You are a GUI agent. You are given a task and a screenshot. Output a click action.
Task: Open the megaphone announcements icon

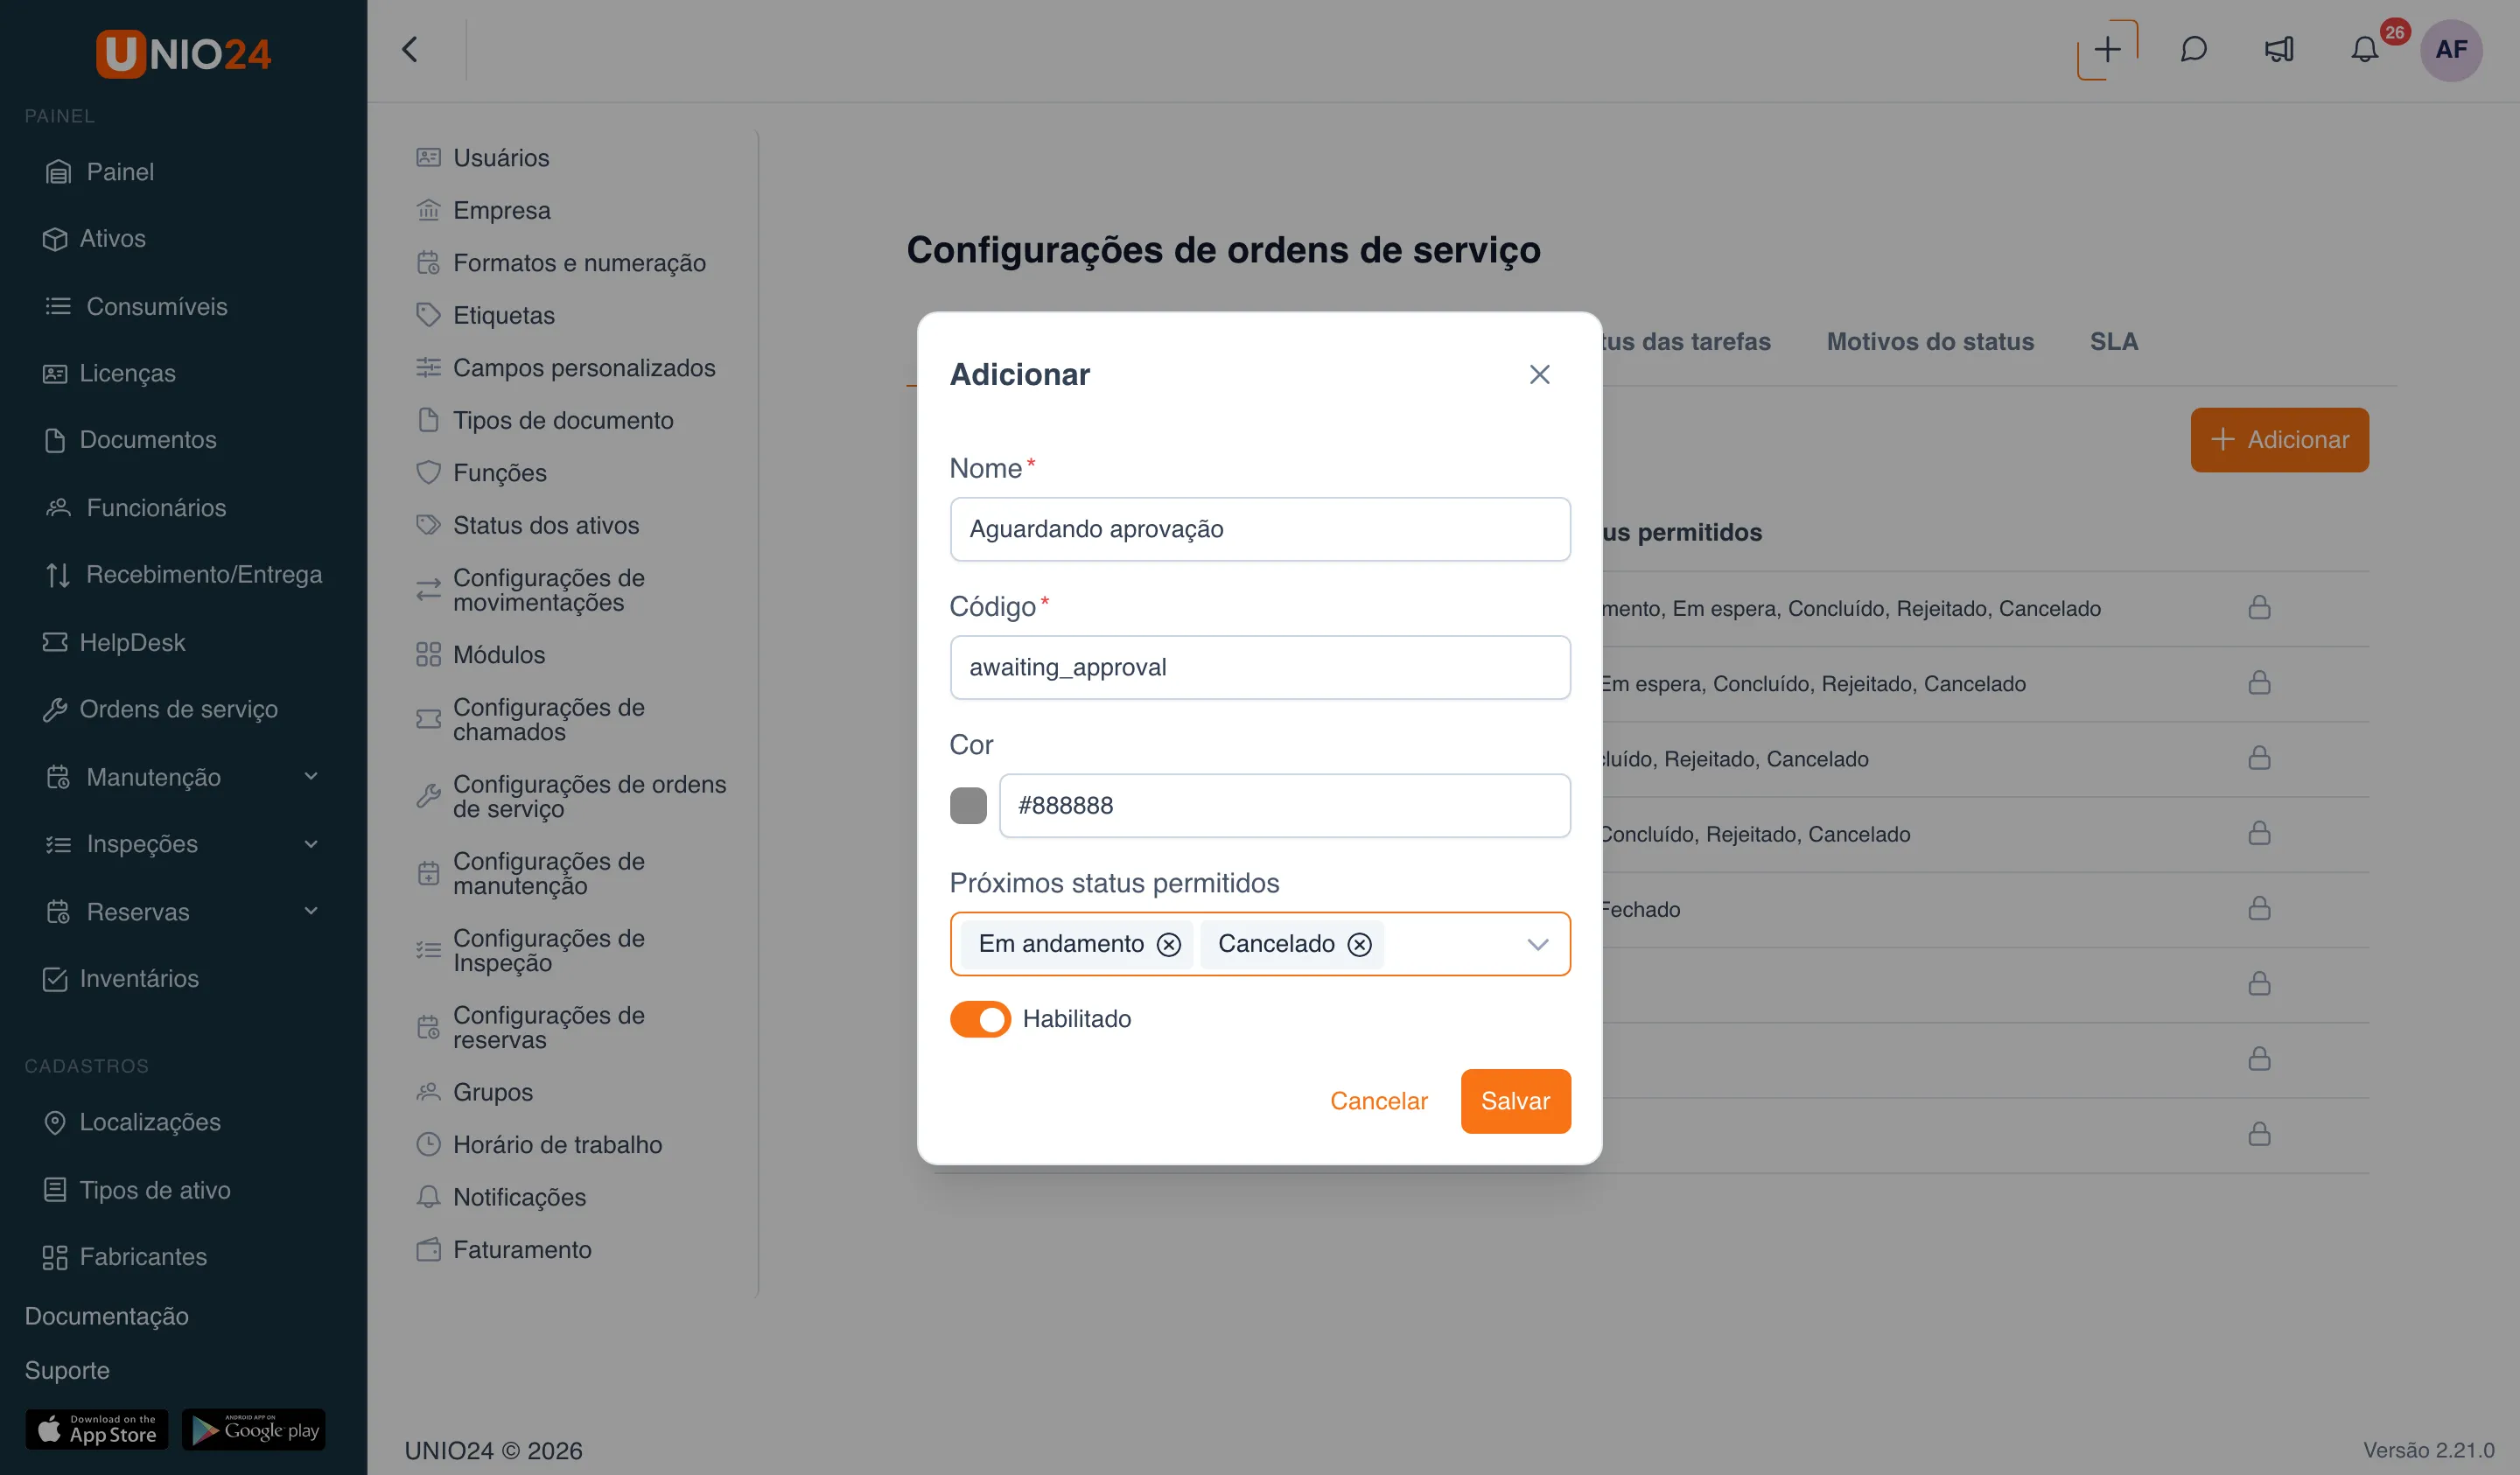(2279, 49)
